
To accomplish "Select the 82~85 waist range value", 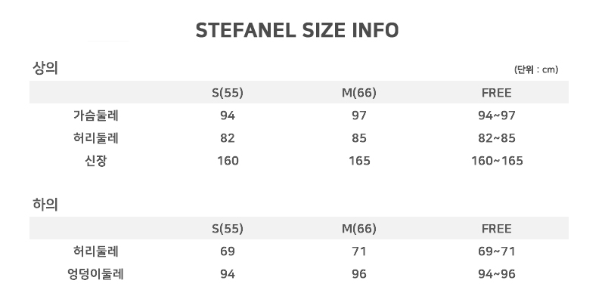I will coord(497,138).
